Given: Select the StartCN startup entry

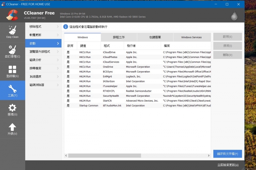Looking at the screenshot, I should tap(138, 101).
